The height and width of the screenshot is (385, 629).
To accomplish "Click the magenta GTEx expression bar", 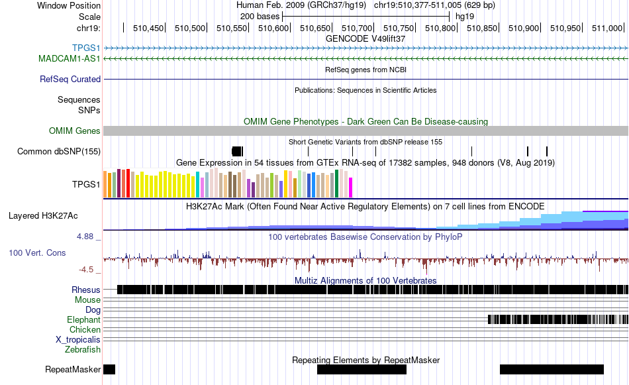I will point(350,188).
